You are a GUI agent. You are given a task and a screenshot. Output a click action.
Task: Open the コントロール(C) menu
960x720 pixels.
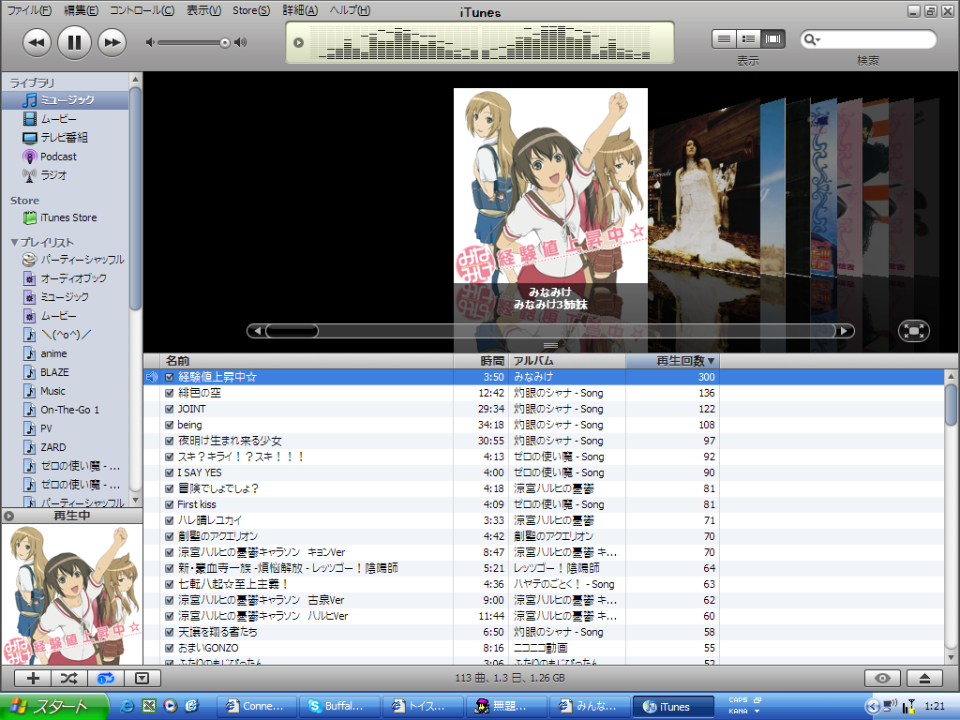click(142, 10)
